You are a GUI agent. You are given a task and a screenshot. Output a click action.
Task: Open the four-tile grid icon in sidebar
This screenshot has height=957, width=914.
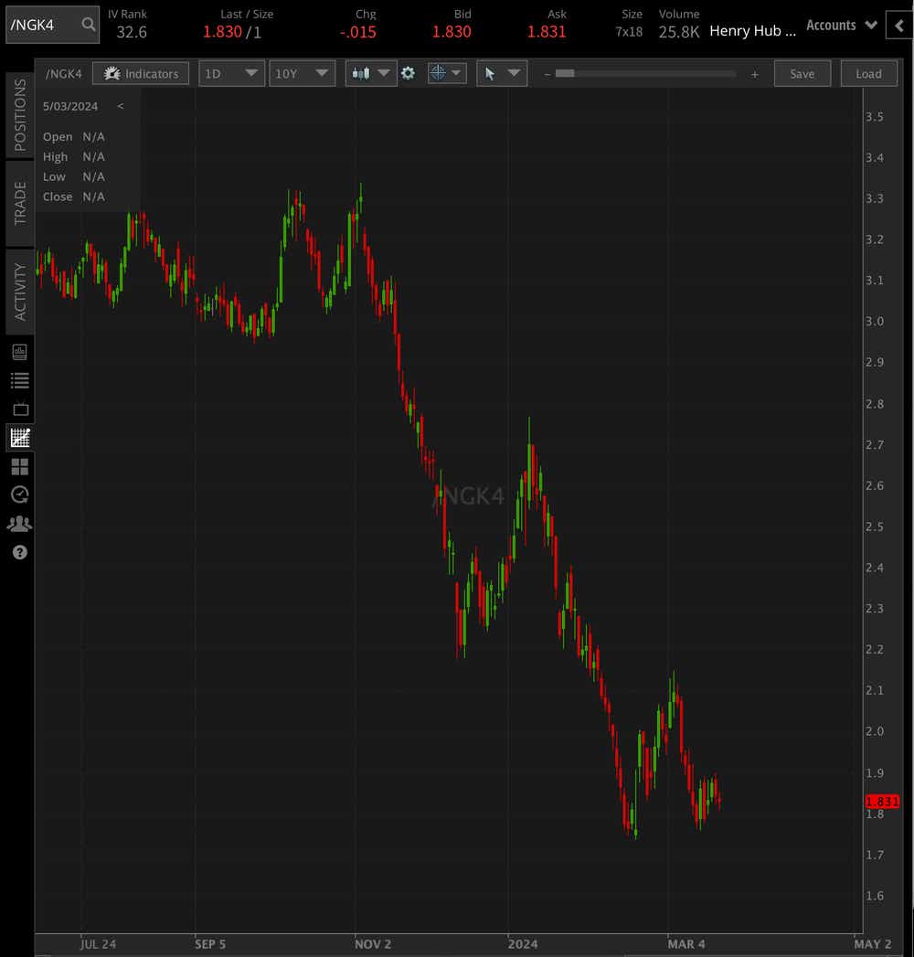(19, 467)
